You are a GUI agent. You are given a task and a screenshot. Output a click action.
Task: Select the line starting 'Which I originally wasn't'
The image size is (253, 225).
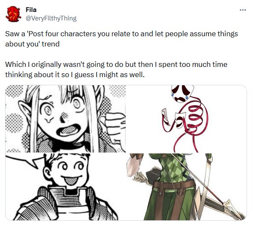click(x=116, y=64)
